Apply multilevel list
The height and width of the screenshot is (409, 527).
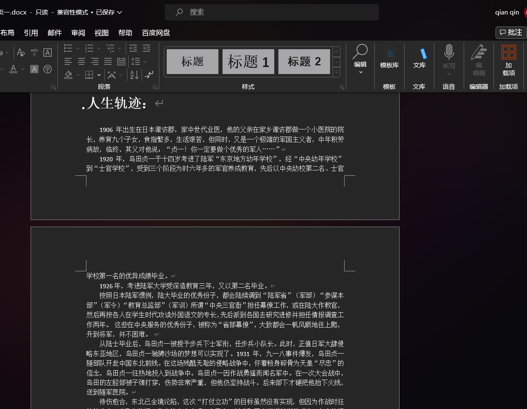pyautogui.click(x=110, y=48)
